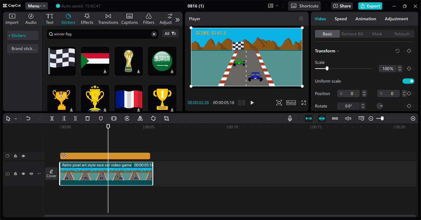Expand the Stickers category in sidebar
Viewport: 421px width, 220px height.
tap(23, 35)
